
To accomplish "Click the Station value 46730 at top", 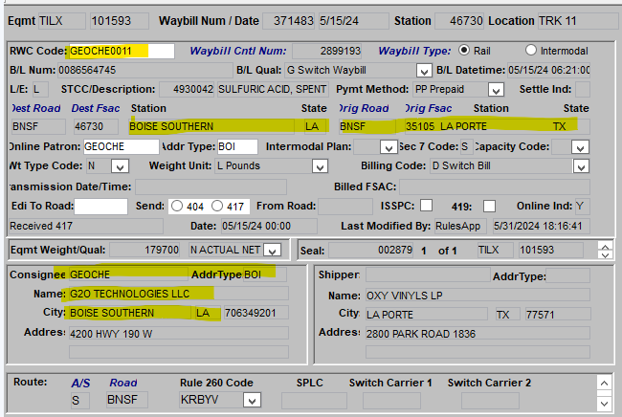I will click(459, 21).
